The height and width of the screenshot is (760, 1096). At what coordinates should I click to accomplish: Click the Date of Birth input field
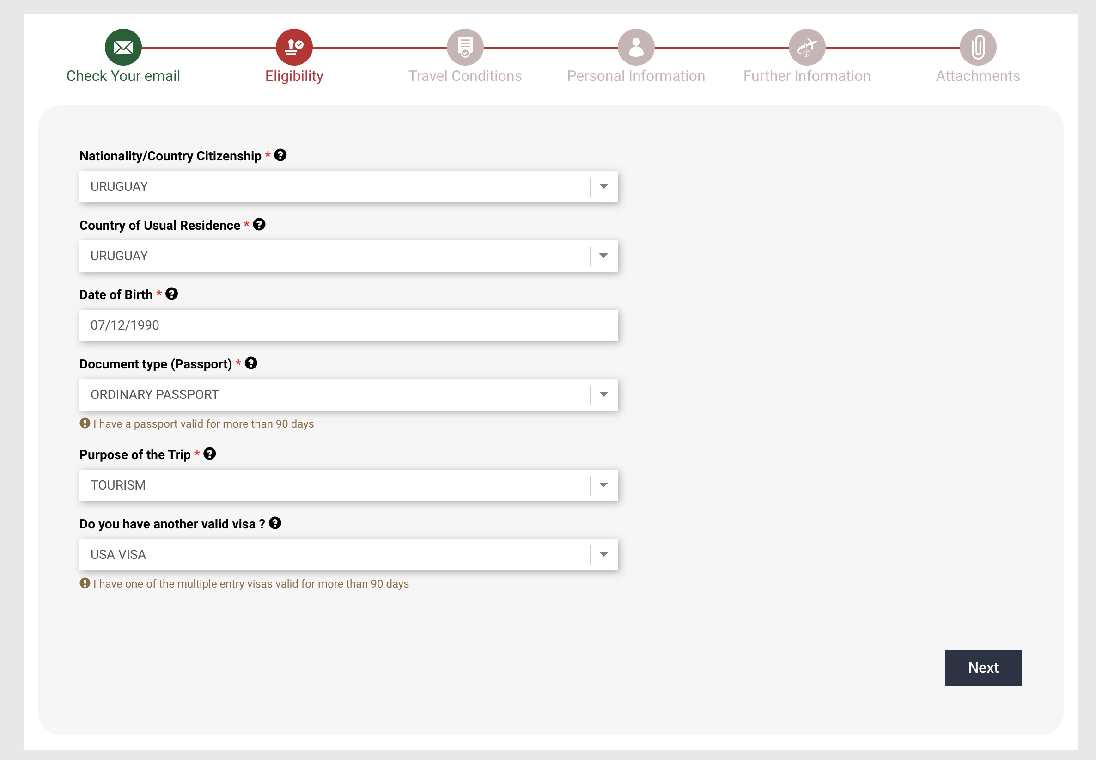tap(348, 326)
